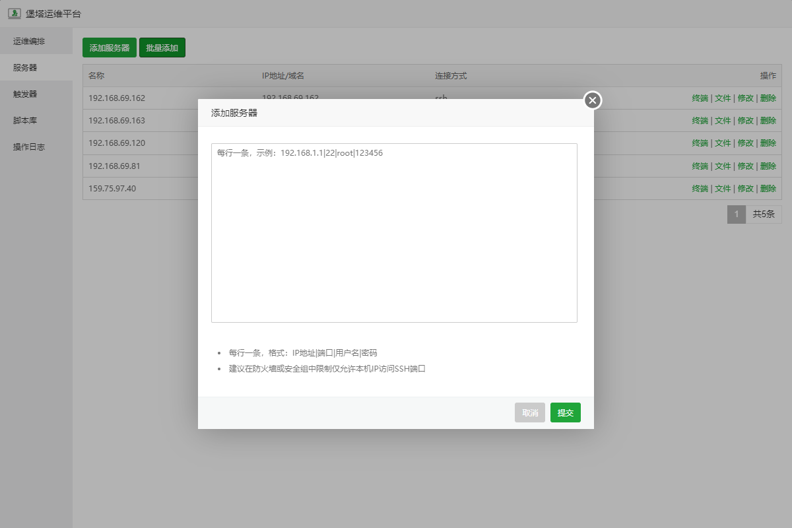
Task: View 操作日志 in the sidebar
Action: (29, 147)
